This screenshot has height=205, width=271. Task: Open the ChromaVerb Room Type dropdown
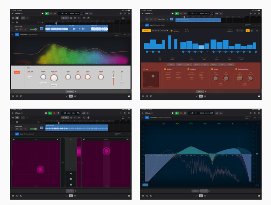point(30,73)
